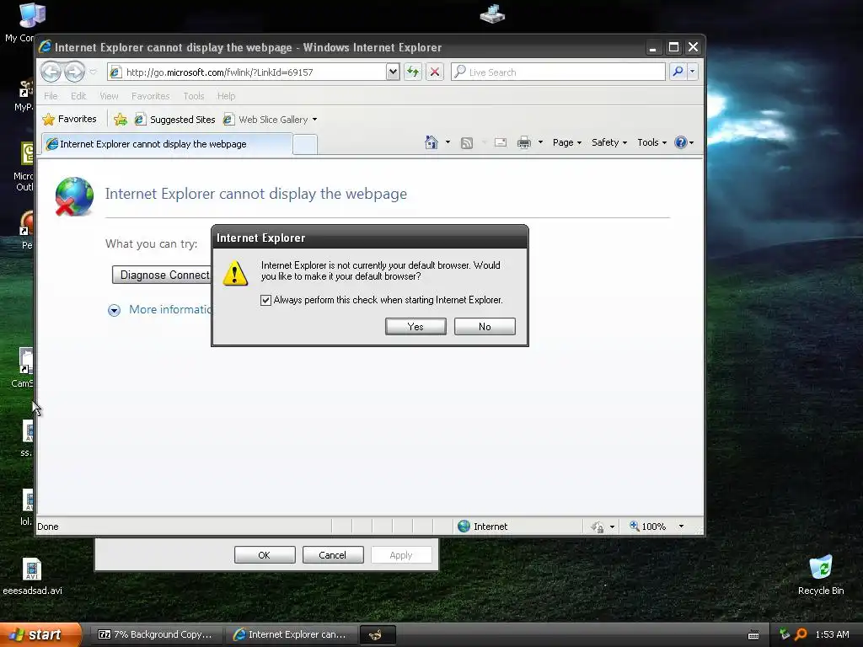Click the Forward navigation arrow
Image resolution: width=863 pixels, height=647 pixels.
coord(74,72)
